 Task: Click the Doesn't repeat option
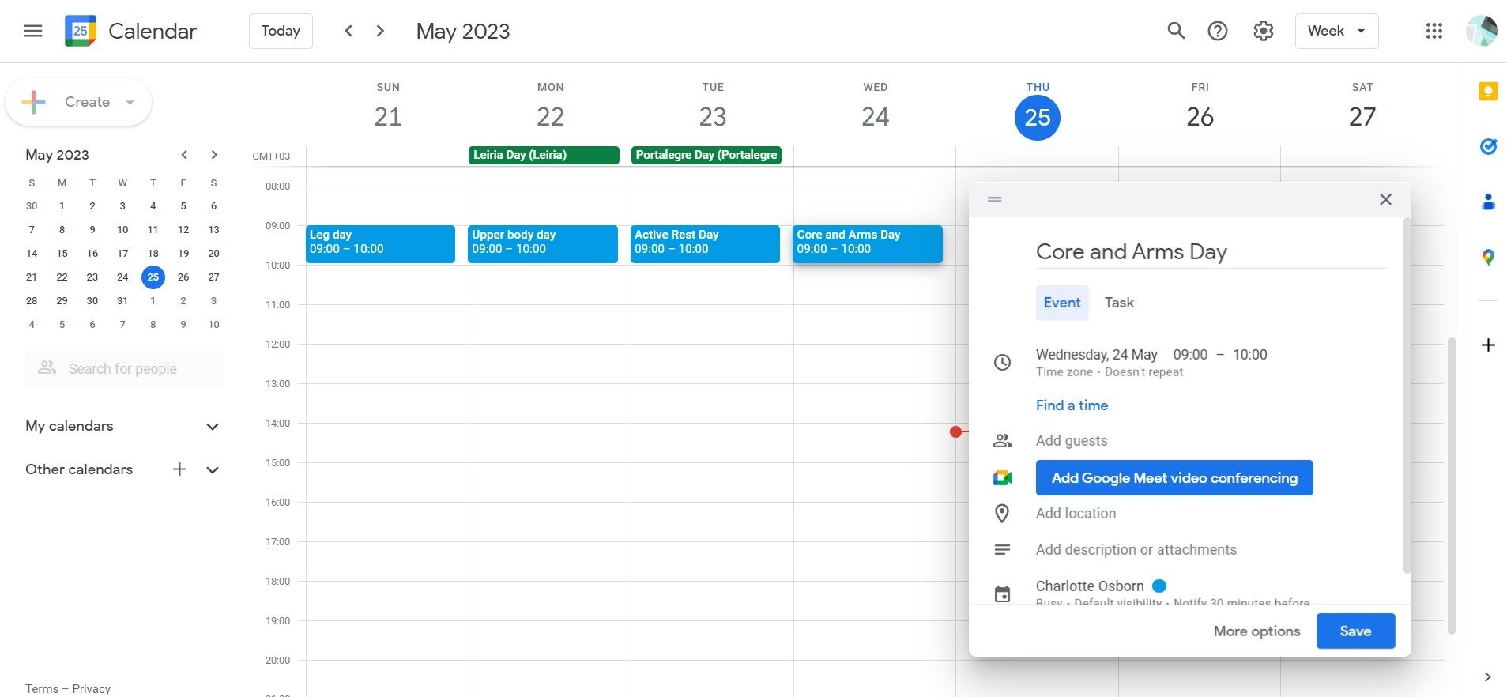click(x=1144, y=372)
